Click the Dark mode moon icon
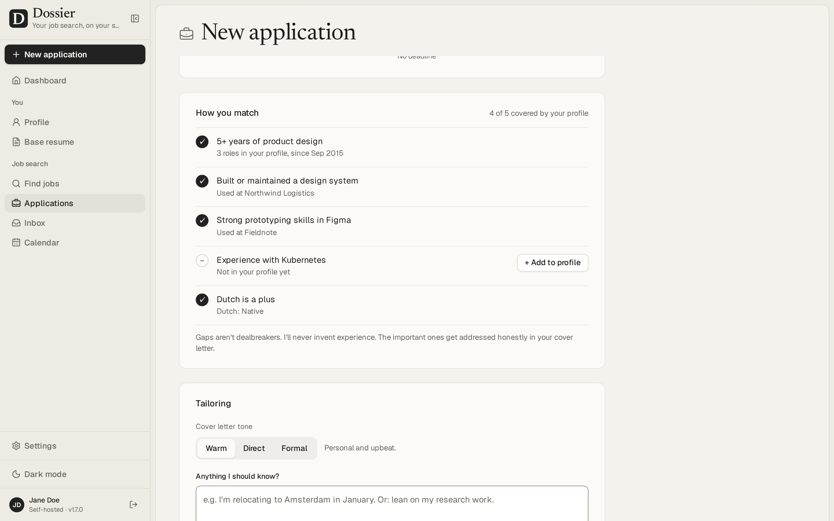Image resolution: width=834 pixels, height=521 pixels. [16, 474]
